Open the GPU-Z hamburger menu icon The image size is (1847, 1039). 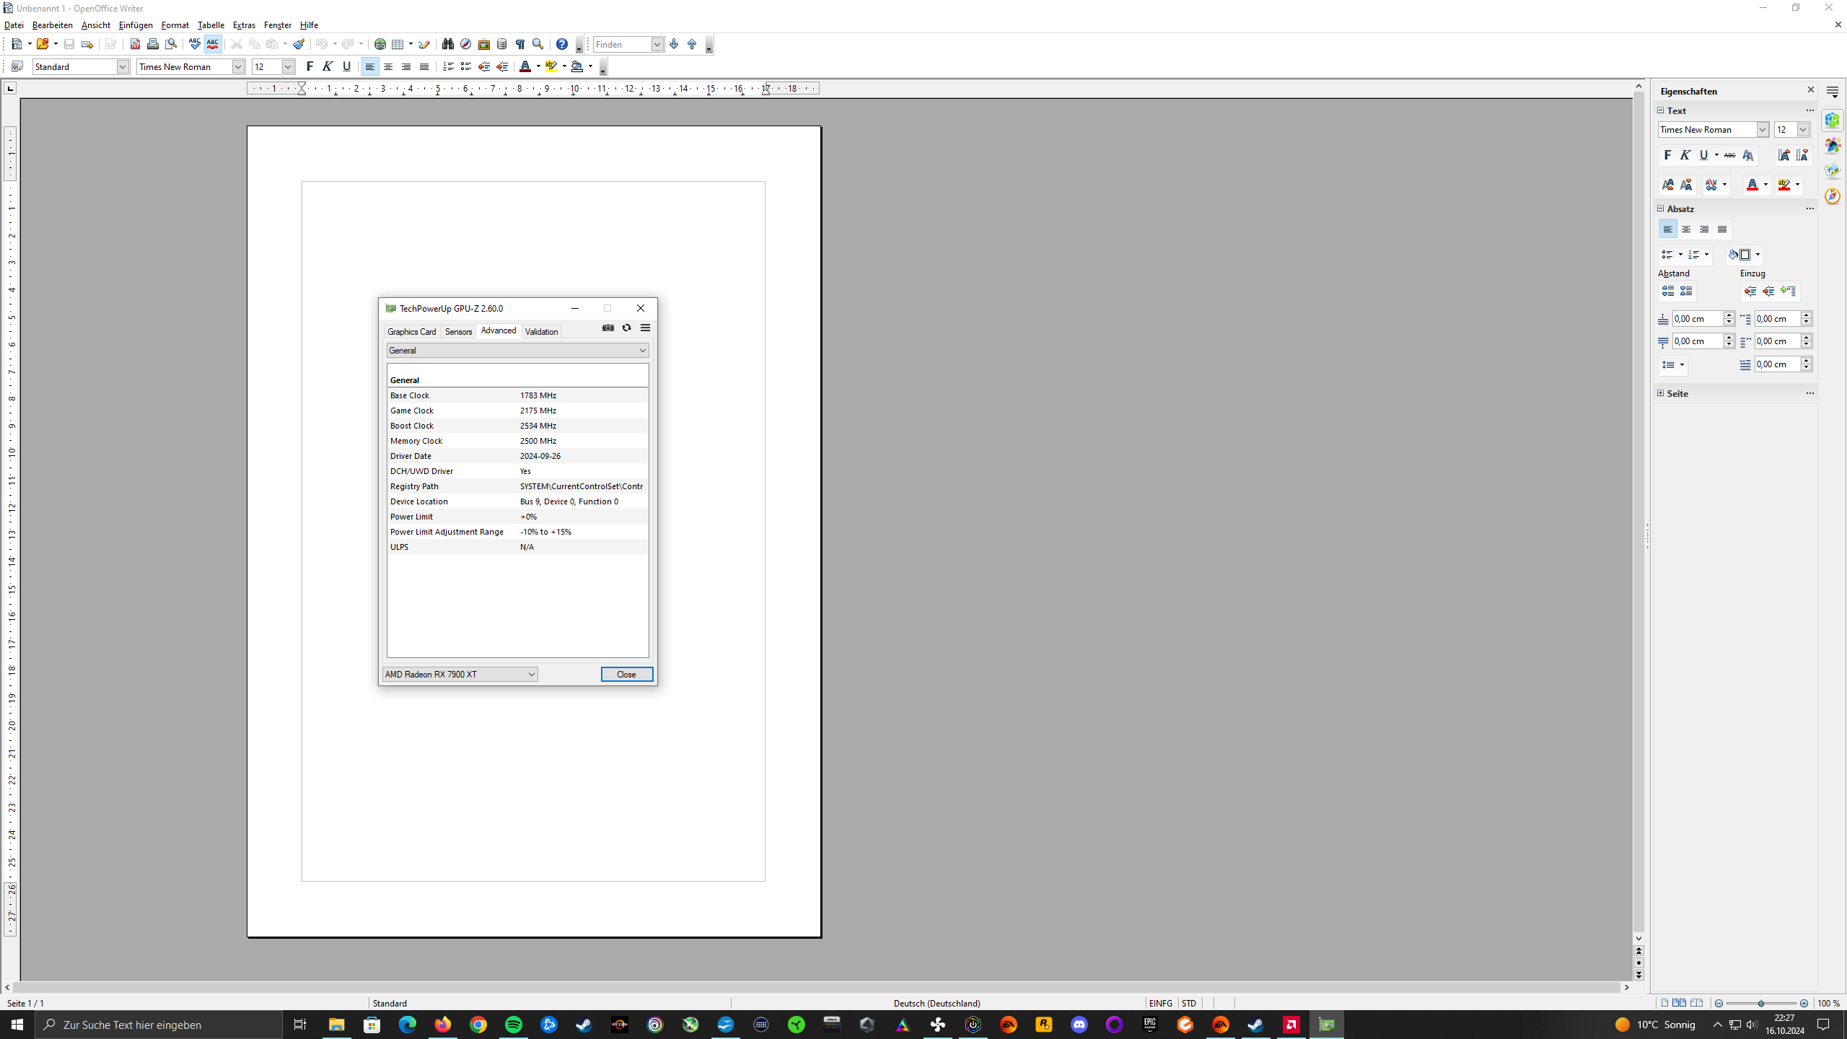pos(645,328)
